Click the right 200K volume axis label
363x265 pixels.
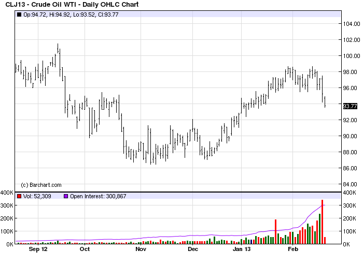pos(350,218)
